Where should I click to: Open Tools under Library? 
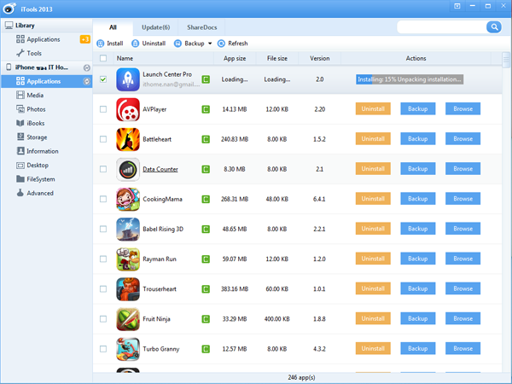click(x=34, y=53)
